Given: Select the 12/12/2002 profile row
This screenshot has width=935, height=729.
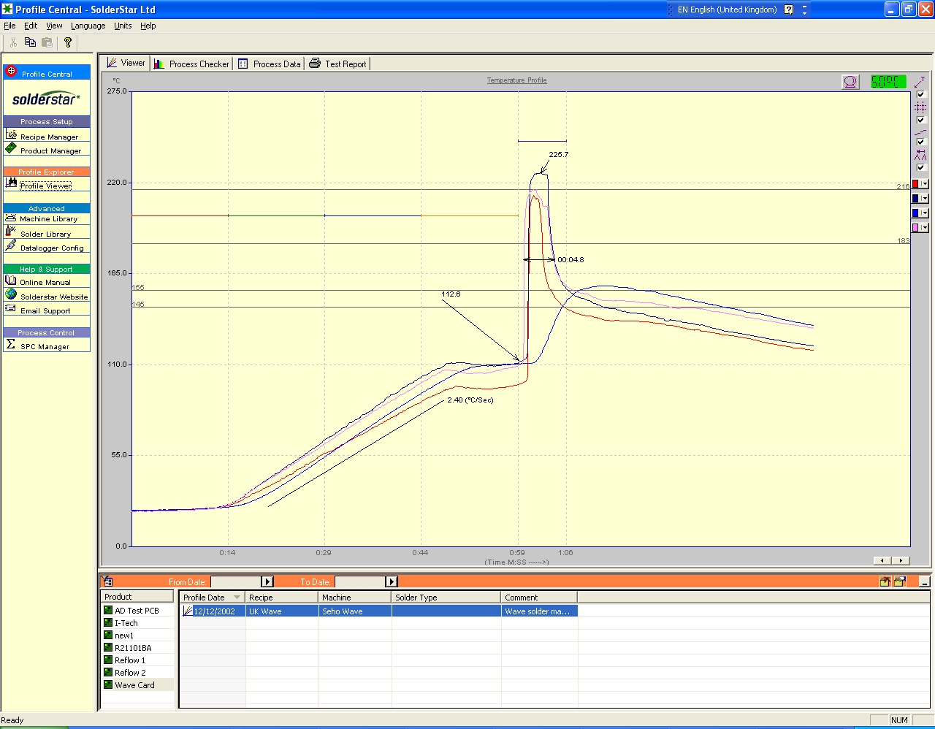Looking at the screenshot, I should coord(378,611).
